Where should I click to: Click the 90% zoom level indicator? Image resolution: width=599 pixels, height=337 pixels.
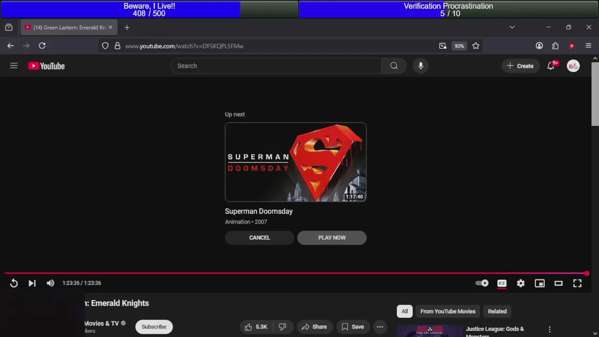tap(459, 46)
